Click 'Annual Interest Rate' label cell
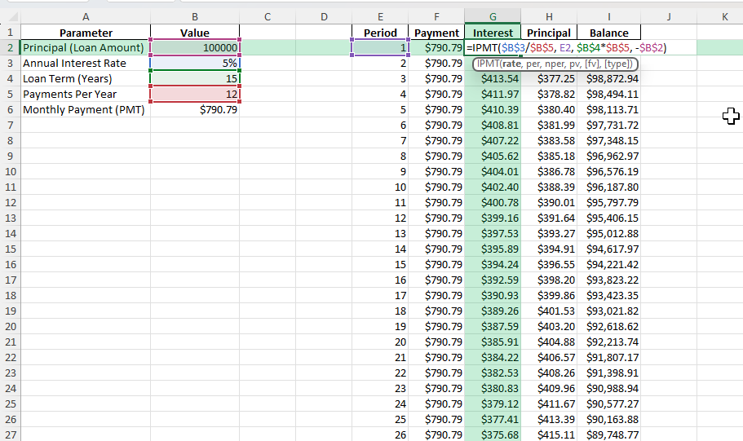 tap(86, 64)
